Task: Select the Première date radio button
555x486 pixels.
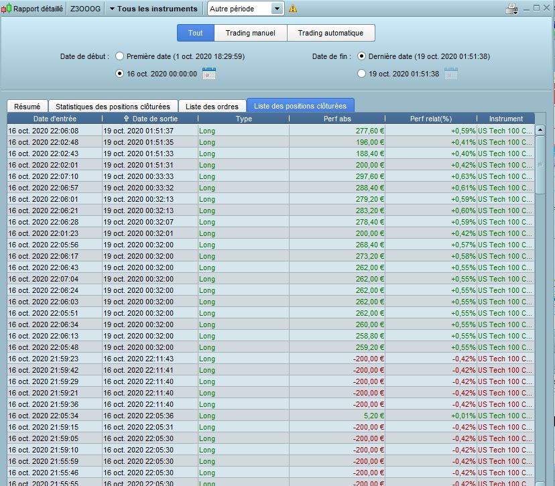Action: [120, 56]
